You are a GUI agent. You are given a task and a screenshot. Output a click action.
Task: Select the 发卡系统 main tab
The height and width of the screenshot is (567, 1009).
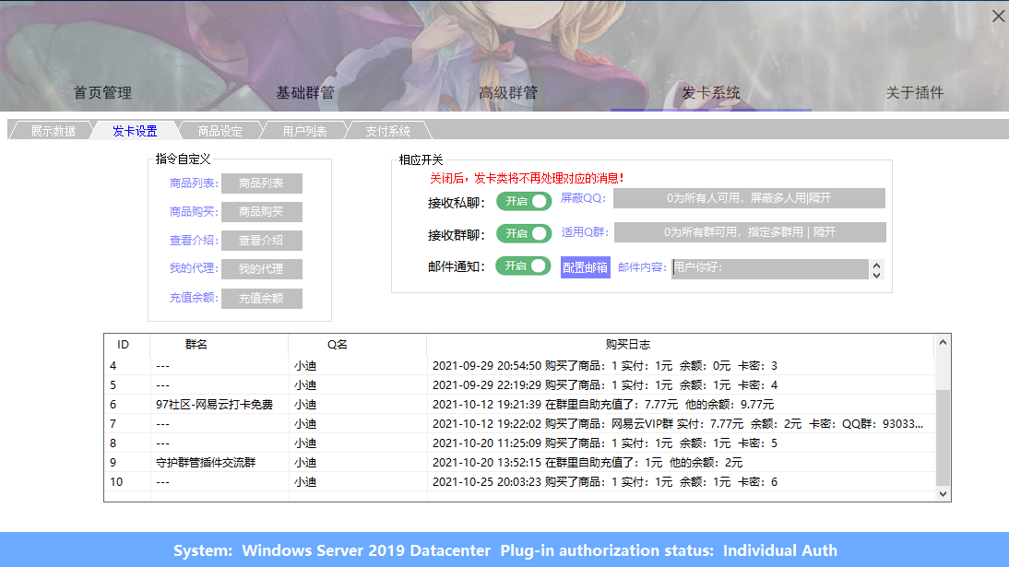click(x=710, y=93)
